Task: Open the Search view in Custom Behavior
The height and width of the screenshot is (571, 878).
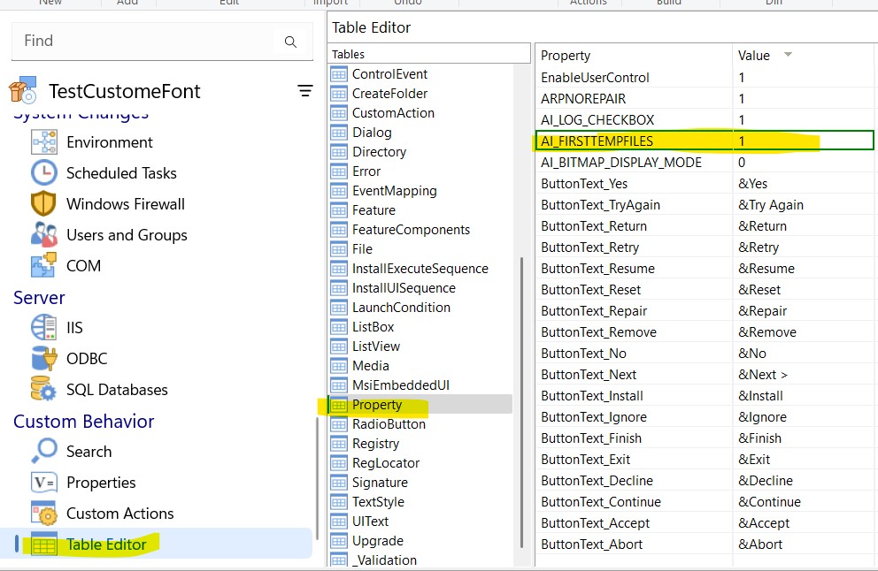Action: (46, 451)
